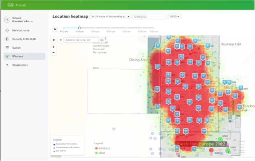The width and height of the screenshot is (255, 161).
Task: Open the '24 hours of data ending at' dropdown
Action: point(110,16)
